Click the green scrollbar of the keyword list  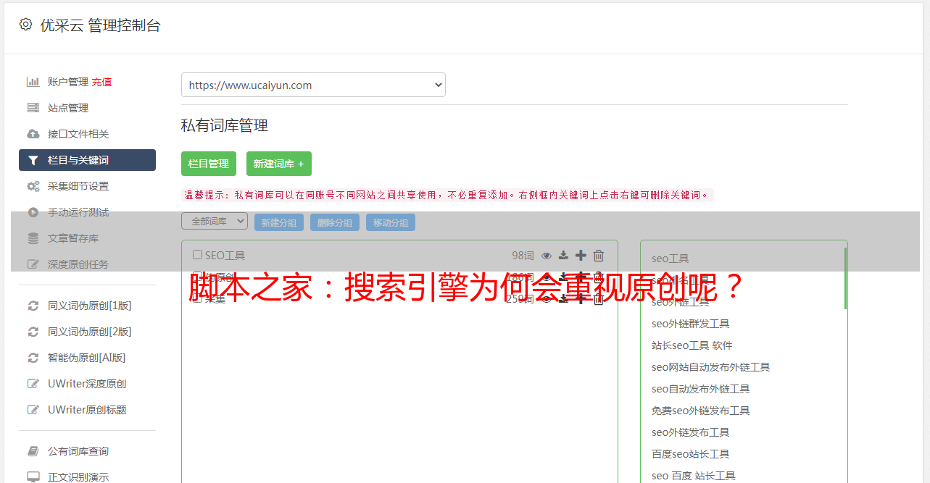point(845,278)
